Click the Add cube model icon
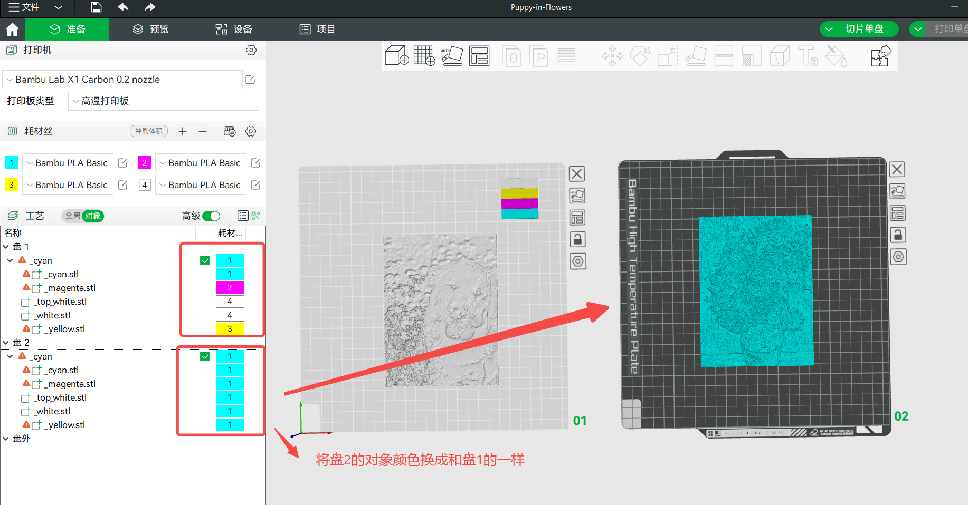This screenshot has width=968, height=505. [x=397, y=55]
